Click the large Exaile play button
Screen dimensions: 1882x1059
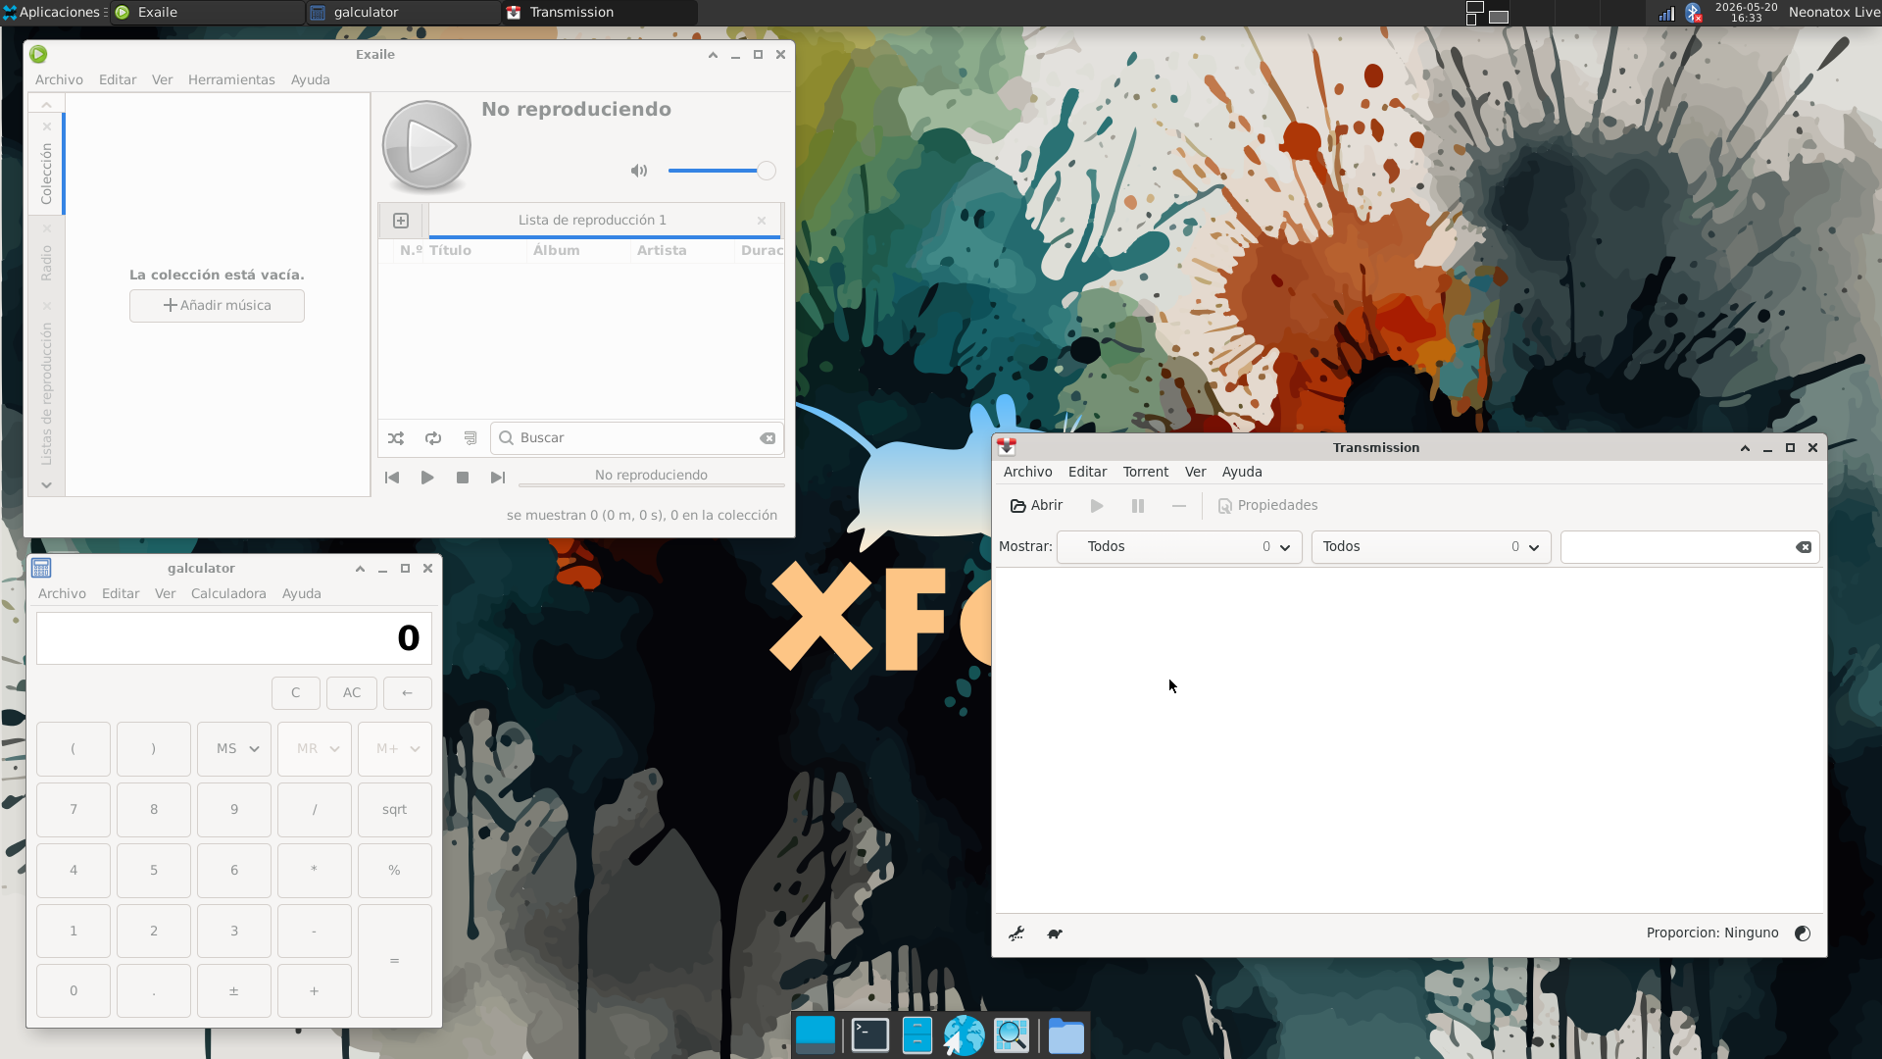(426, 146)
